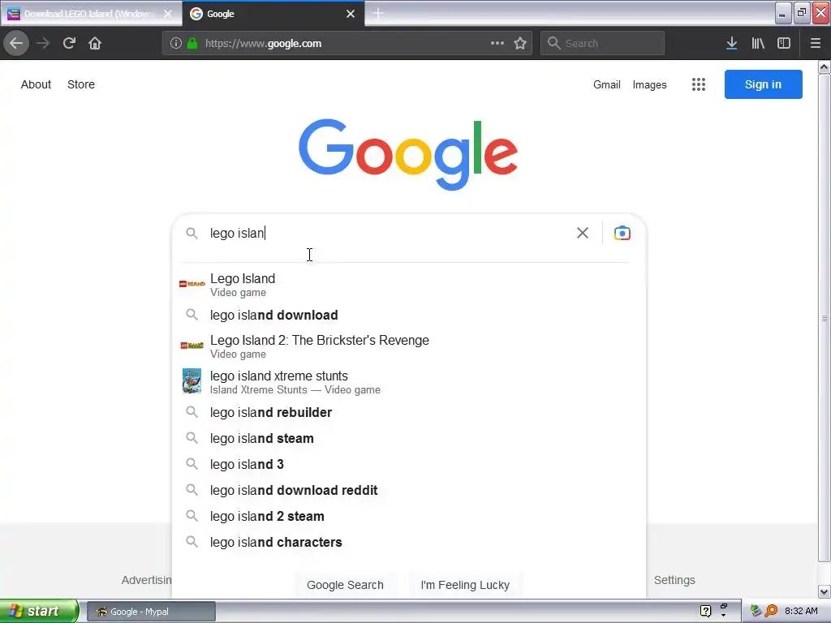Click the Lego Island video game thumbnail
Screen dimensions: 831x623
tap(192, 284)
